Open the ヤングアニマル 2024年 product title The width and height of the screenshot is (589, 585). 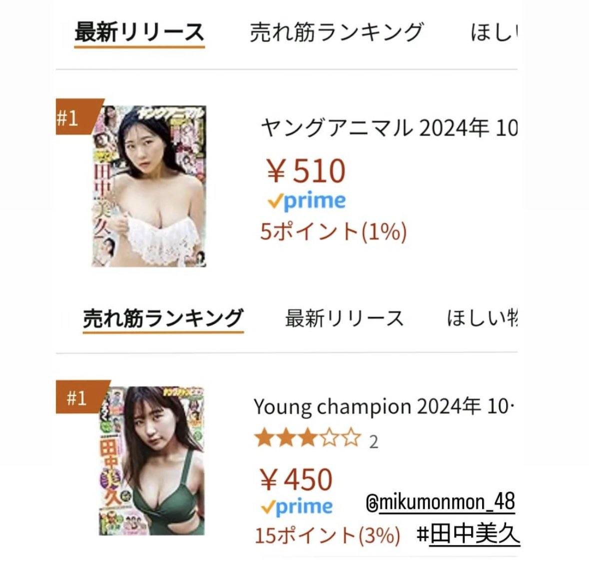pyautogui.click(x=389, y=129)
